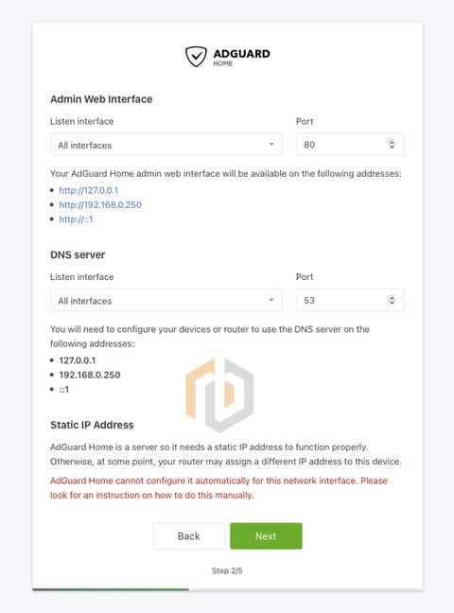
Task: Click the stepper arrows on port 80 field
Action: [x=392, y=144]
